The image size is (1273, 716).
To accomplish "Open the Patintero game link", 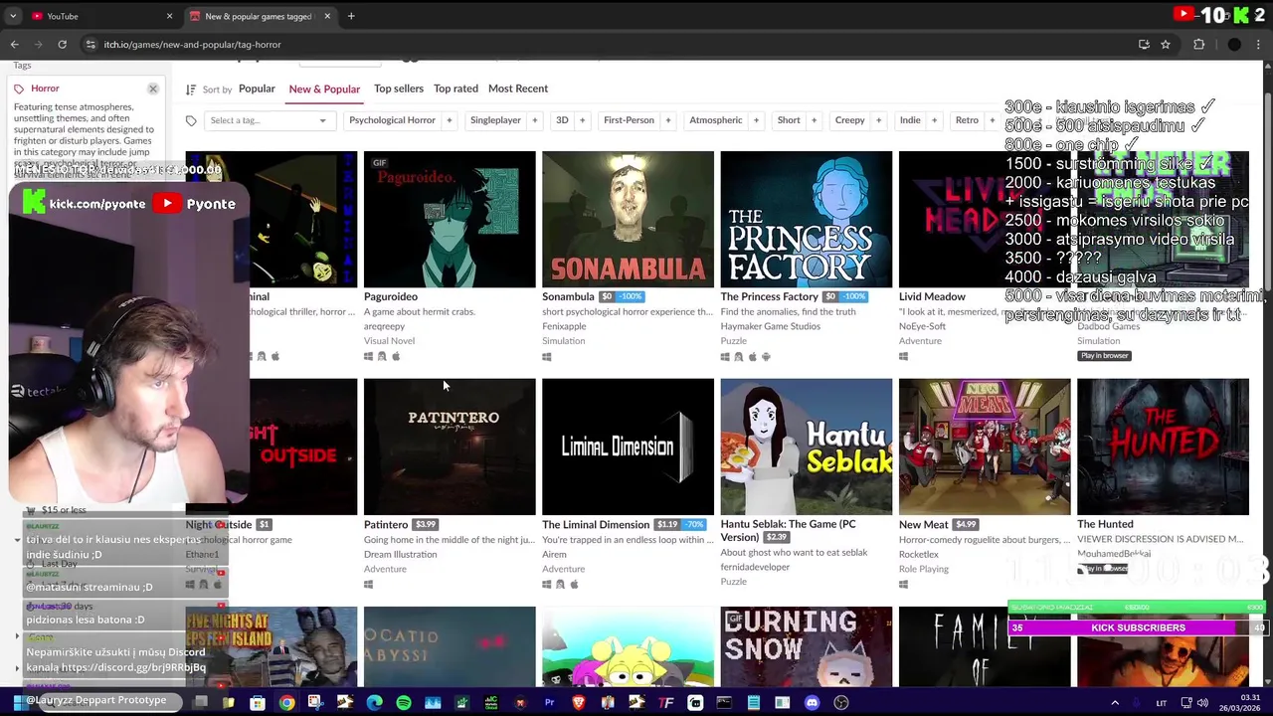I will click(x=386, y=524).
